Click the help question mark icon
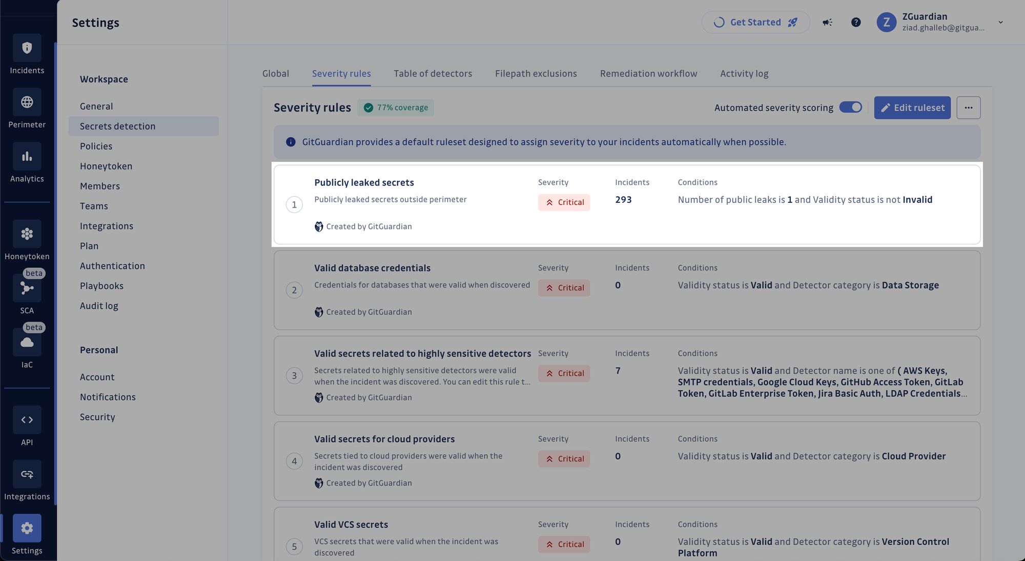The width and height of the screenshot is (1025, 561). (x=856, y=22)
